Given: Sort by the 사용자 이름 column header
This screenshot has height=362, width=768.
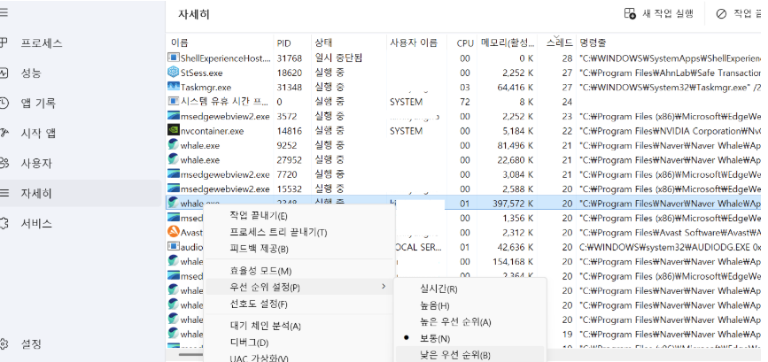Looking at the screenshot, I should point(416,42).
